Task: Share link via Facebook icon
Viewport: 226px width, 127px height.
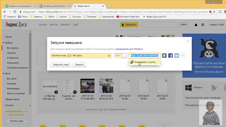Action: click(x=171, y=56)
